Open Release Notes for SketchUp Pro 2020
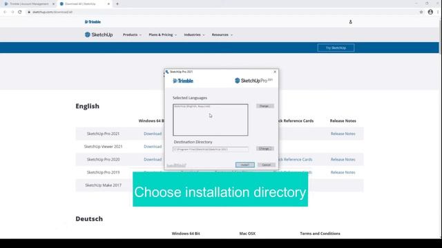The height and width of the screenshot is (248, 442). coord(343,159)
